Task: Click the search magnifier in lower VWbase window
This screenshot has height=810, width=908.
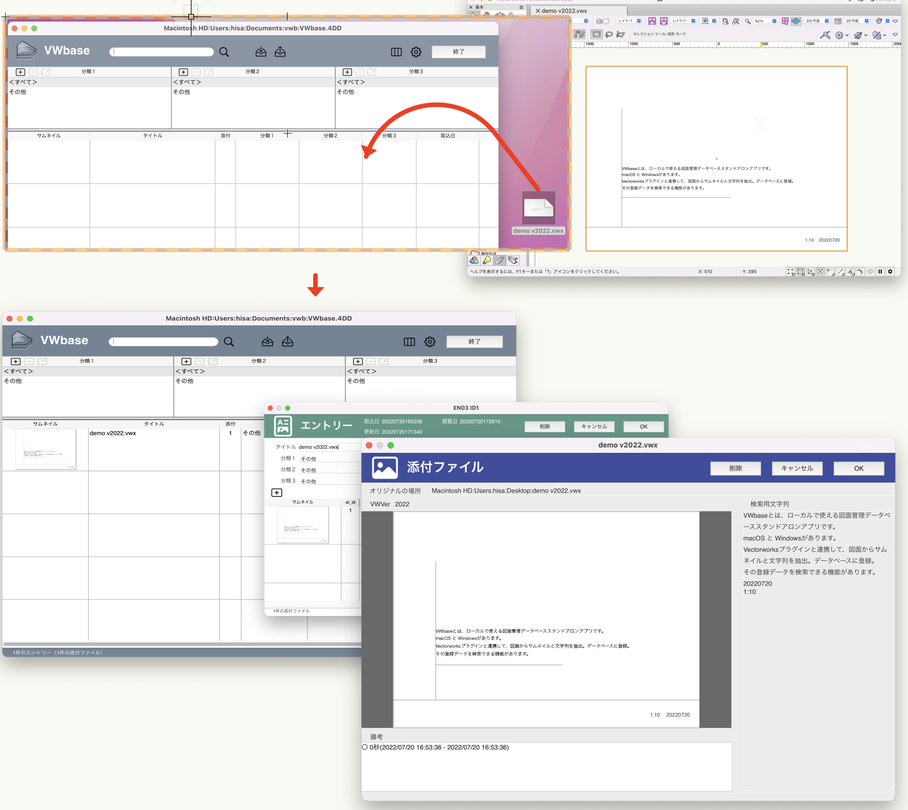Action: pos(229,342)
